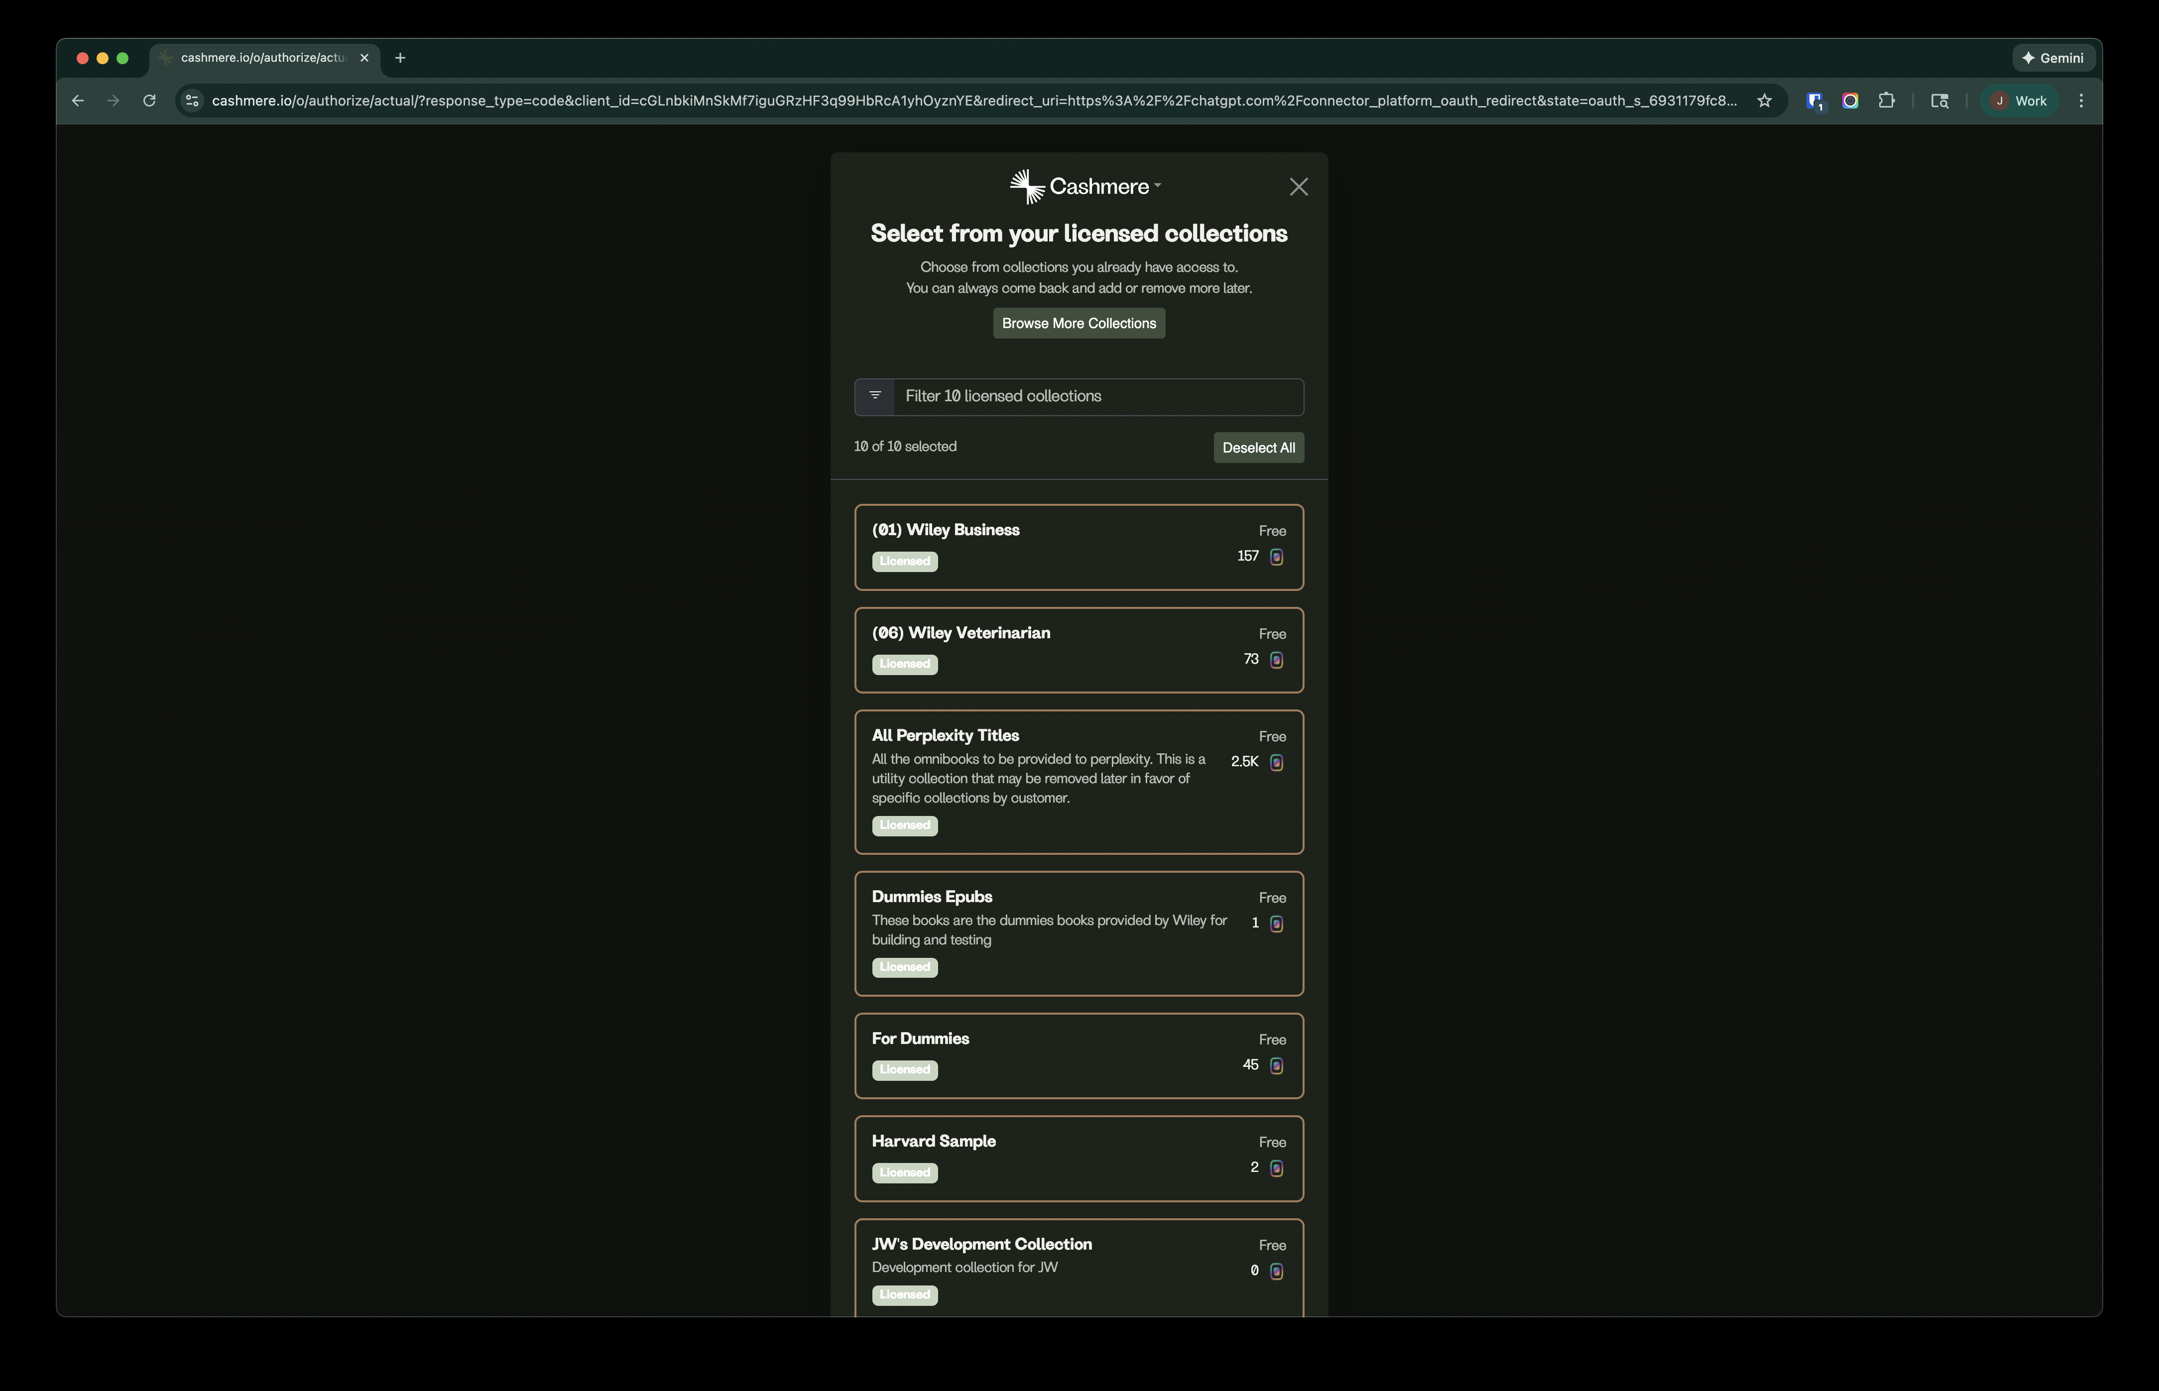
Task: Click the filter icon beside the search field
Action: point(874,396)
